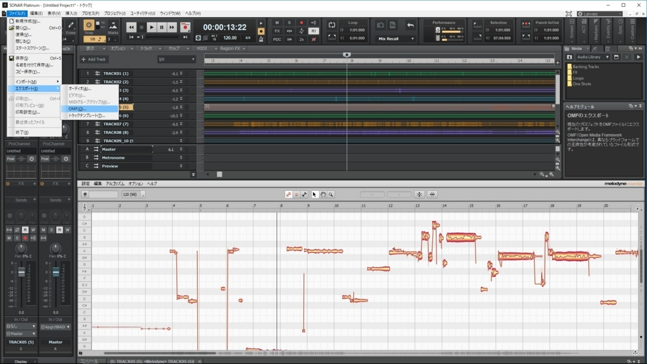Open the Edit menu in menu bar

click(x=36, y=13)
